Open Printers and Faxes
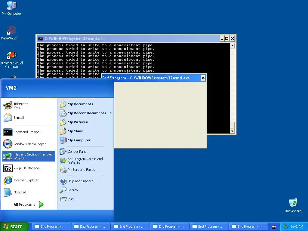This screenshot has width=308, height=231. [x=85, y=170]
